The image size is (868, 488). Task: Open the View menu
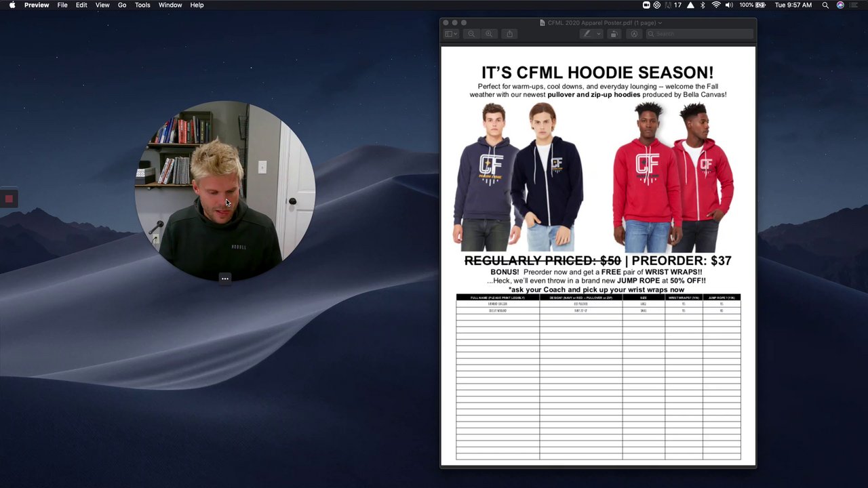[x=102, y=5]
